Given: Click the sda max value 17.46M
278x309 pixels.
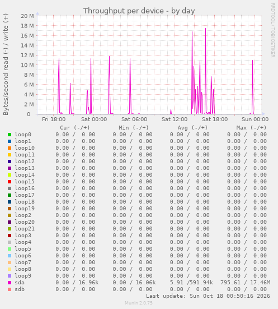Looking at the screenshot, I should point(260,283).
